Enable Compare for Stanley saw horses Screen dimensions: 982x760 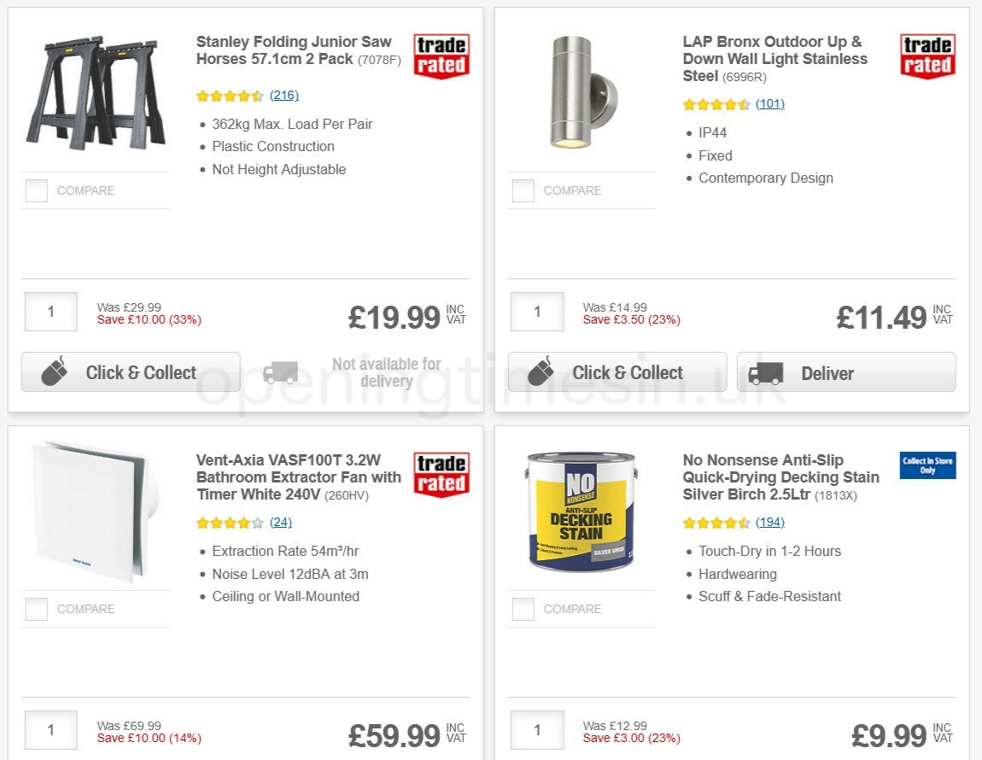36,191
